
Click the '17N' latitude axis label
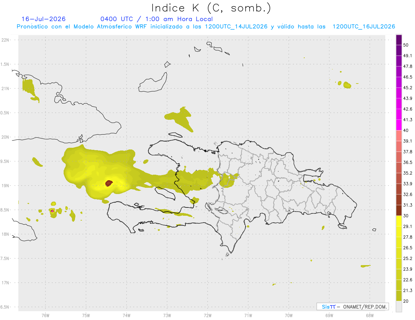[6, 283]
